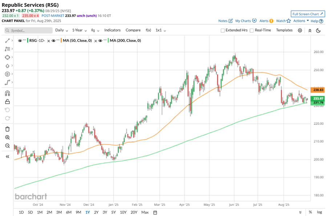Viewport: 328px width, 216px height.
Task: Click the undo arrow icon
Action: tap(7, 110)
